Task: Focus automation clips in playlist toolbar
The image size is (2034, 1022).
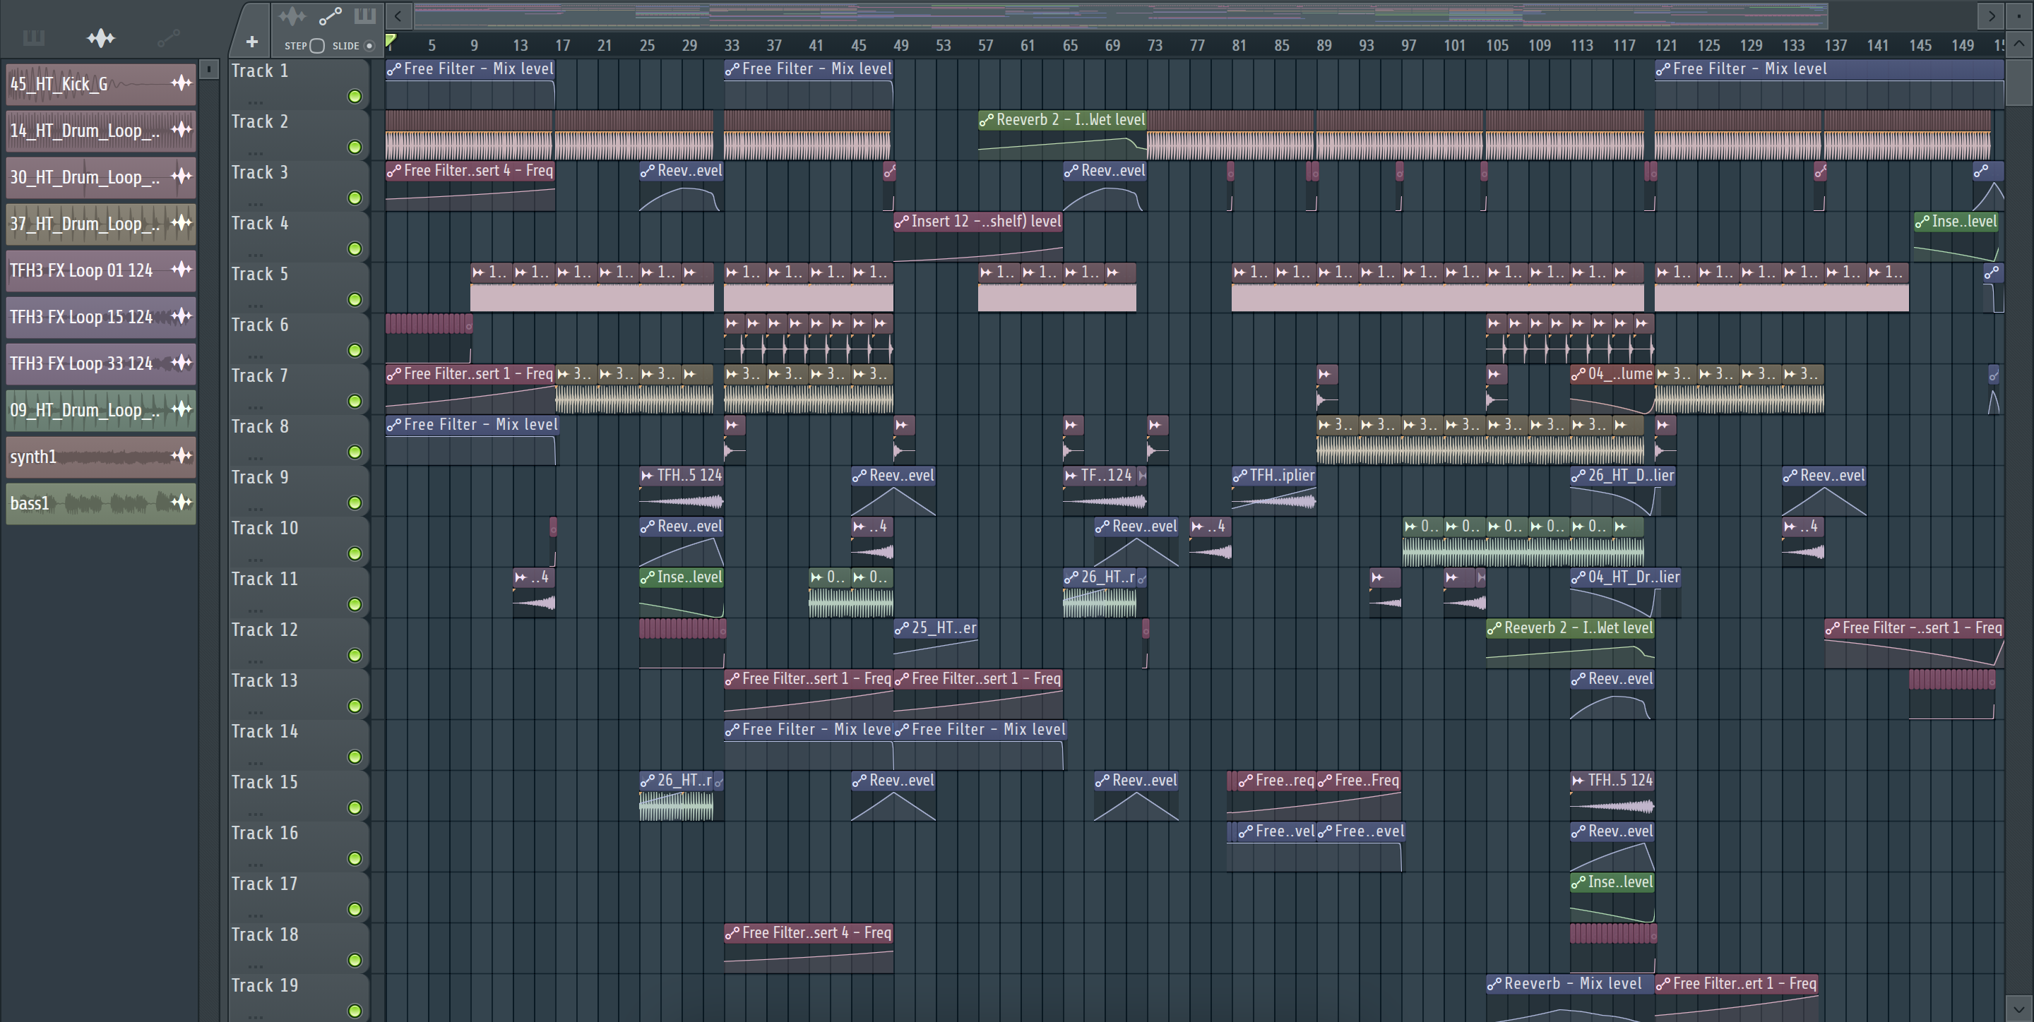Action: (330, 15)
